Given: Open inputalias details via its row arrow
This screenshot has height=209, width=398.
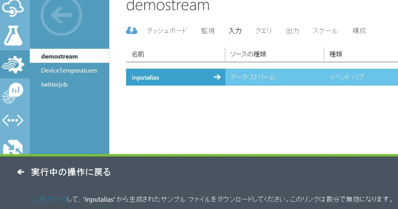Looking at the screenshot, I should (217, 77).
